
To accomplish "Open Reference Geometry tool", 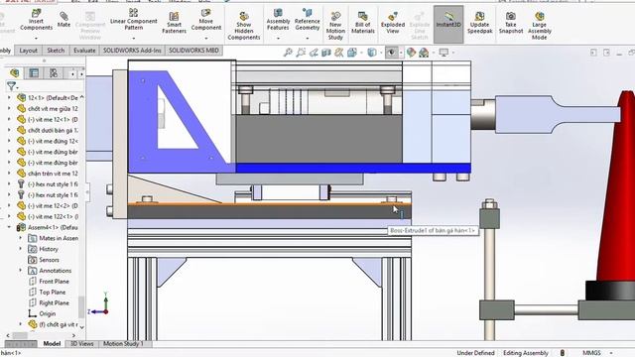I will (307, 20).
